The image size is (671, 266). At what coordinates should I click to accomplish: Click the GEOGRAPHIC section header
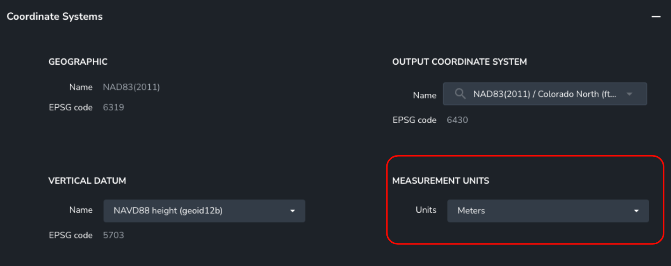click(78, 61)
